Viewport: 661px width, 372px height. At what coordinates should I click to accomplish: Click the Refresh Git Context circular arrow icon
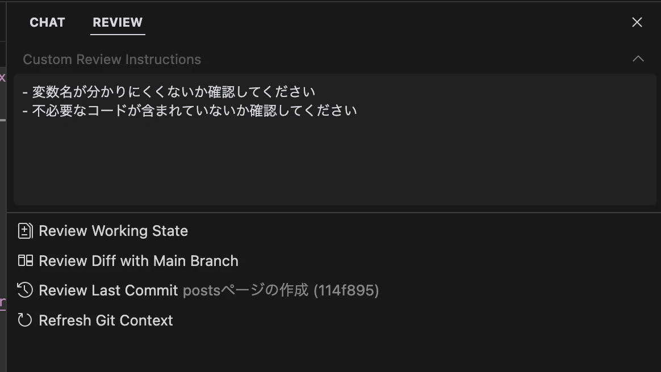(x=25, y=320)
